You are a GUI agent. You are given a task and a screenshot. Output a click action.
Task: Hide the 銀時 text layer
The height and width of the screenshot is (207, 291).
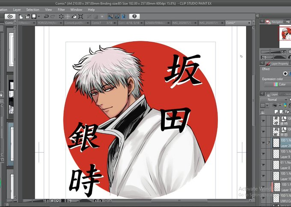(263, 121)
